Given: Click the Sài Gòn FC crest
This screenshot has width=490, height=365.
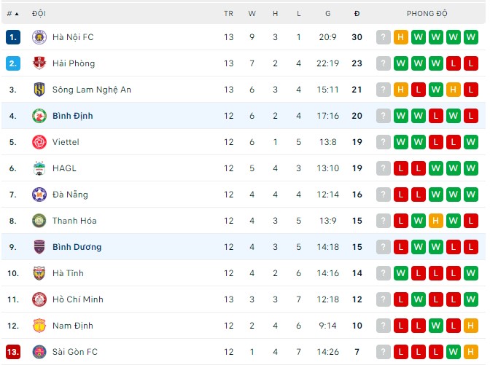Looking at the screenshot, I should (39, 352).
